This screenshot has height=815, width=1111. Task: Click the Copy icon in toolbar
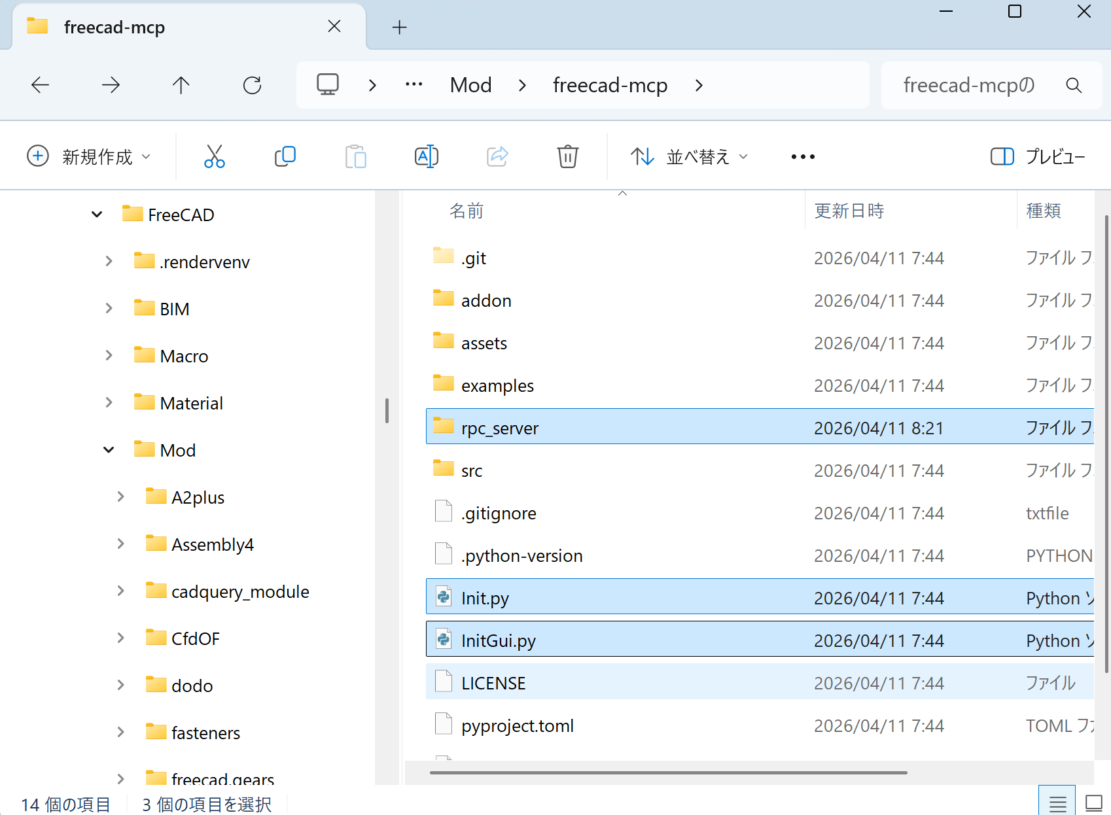285,157
